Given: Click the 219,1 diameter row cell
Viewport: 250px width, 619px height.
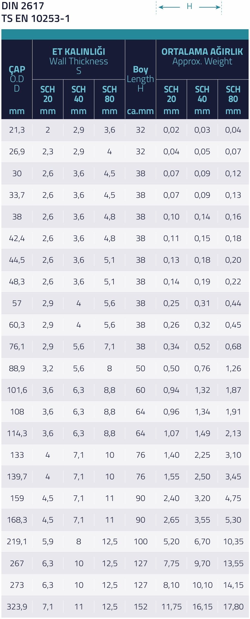Looking at the screenshot, I should (x=17, y=541).
